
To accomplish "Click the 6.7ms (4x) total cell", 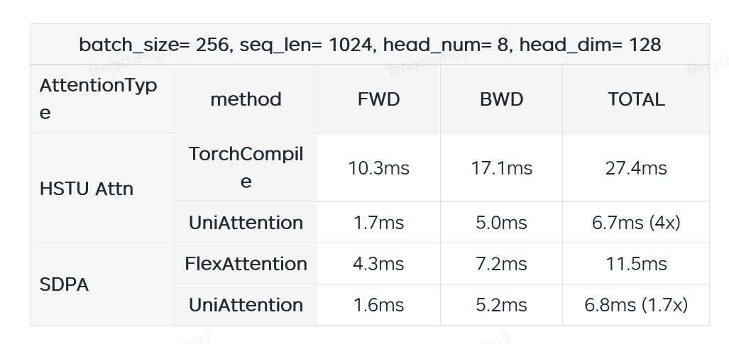I will (x=636, y=223).
